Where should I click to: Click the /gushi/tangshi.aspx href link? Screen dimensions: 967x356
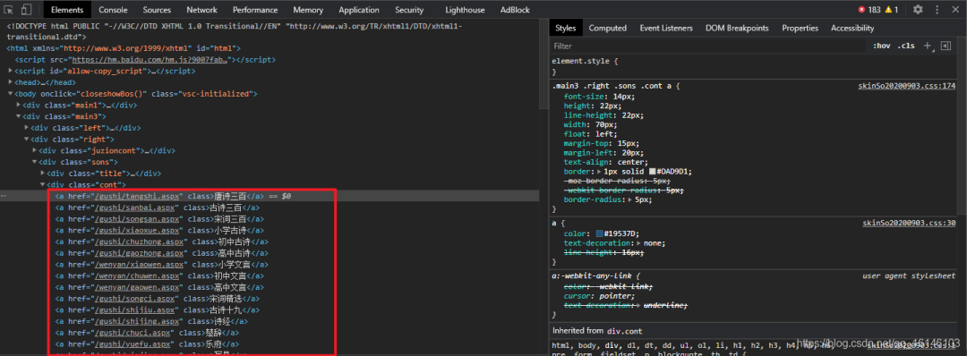coord(138,196)
